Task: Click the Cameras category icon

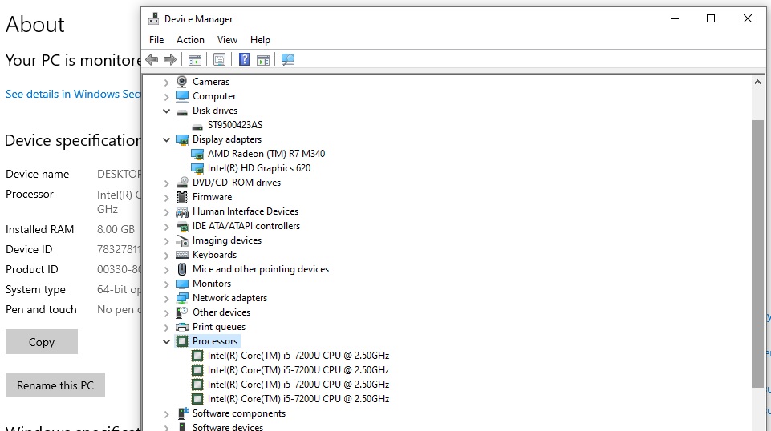Action: 182,82
